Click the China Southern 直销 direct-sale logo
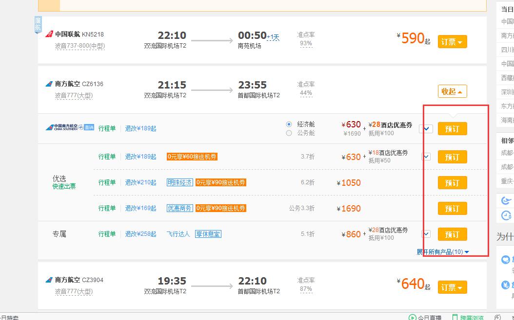The width and height of the screenshot is (514, 320). click(x=70, y=127)
